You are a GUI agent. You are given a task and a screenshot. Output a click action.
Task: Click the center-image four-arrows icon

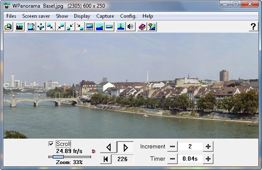click(41, 27)
